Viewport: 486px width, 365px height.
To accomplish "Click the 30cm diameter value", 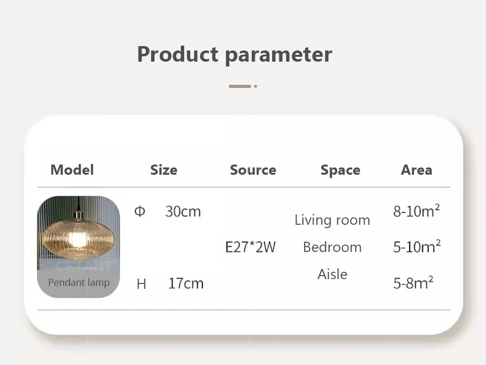I will 183,212.
